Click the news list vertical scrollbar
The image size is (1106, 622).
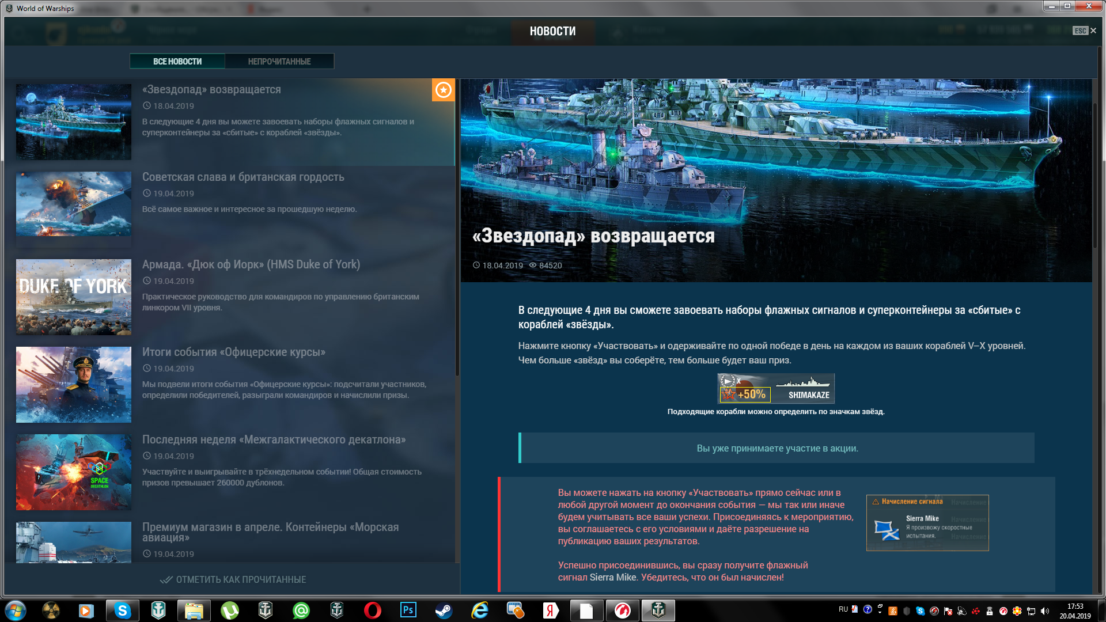(x=457, y=230)
